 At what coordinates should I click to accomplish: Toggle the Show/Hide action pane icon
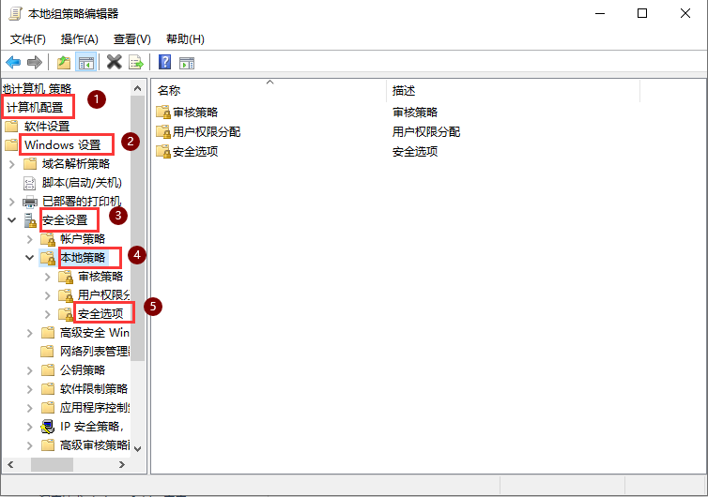(x=187, y=63)
